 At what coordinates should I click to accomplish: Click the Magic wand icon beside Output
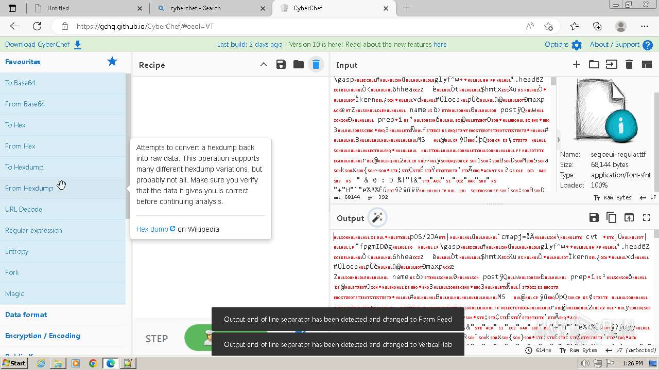377,218
